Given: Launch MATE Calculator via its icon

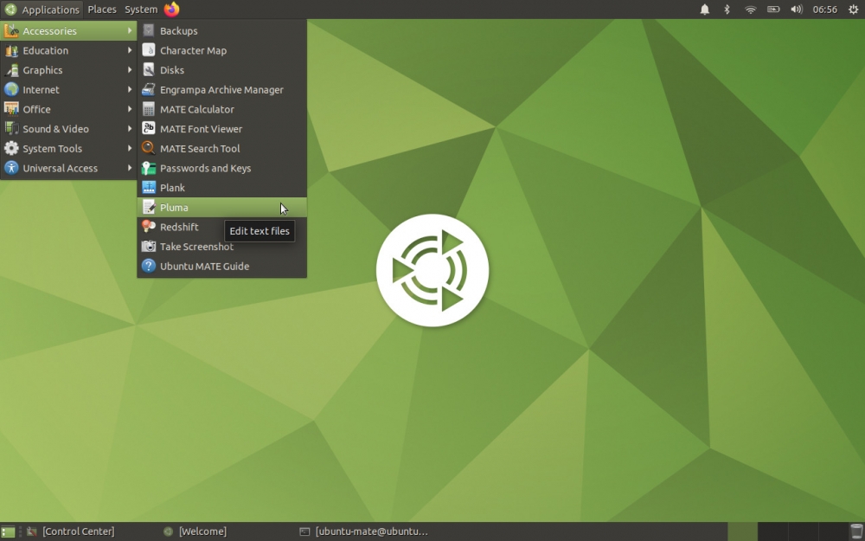Looking at the screenshot, I should (149, 109).
